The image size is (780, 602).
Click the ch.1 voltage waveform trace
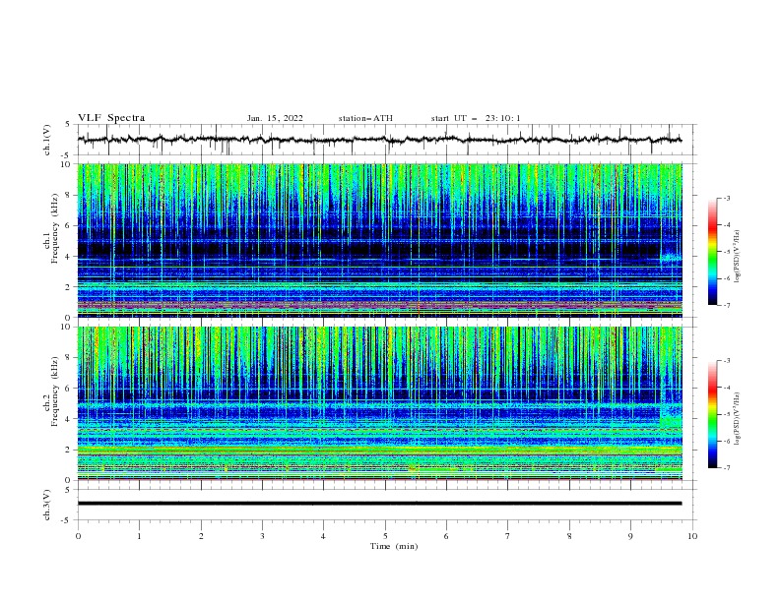[379, 140]
